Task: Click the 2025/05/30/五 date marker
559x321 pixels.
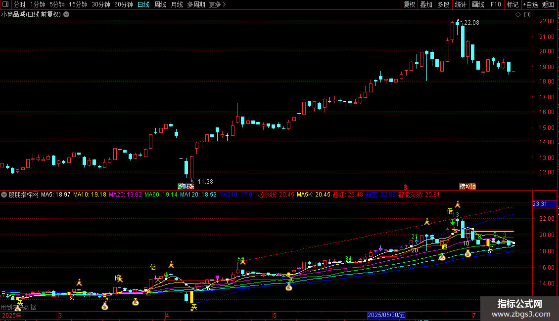Action: point(386,315)
